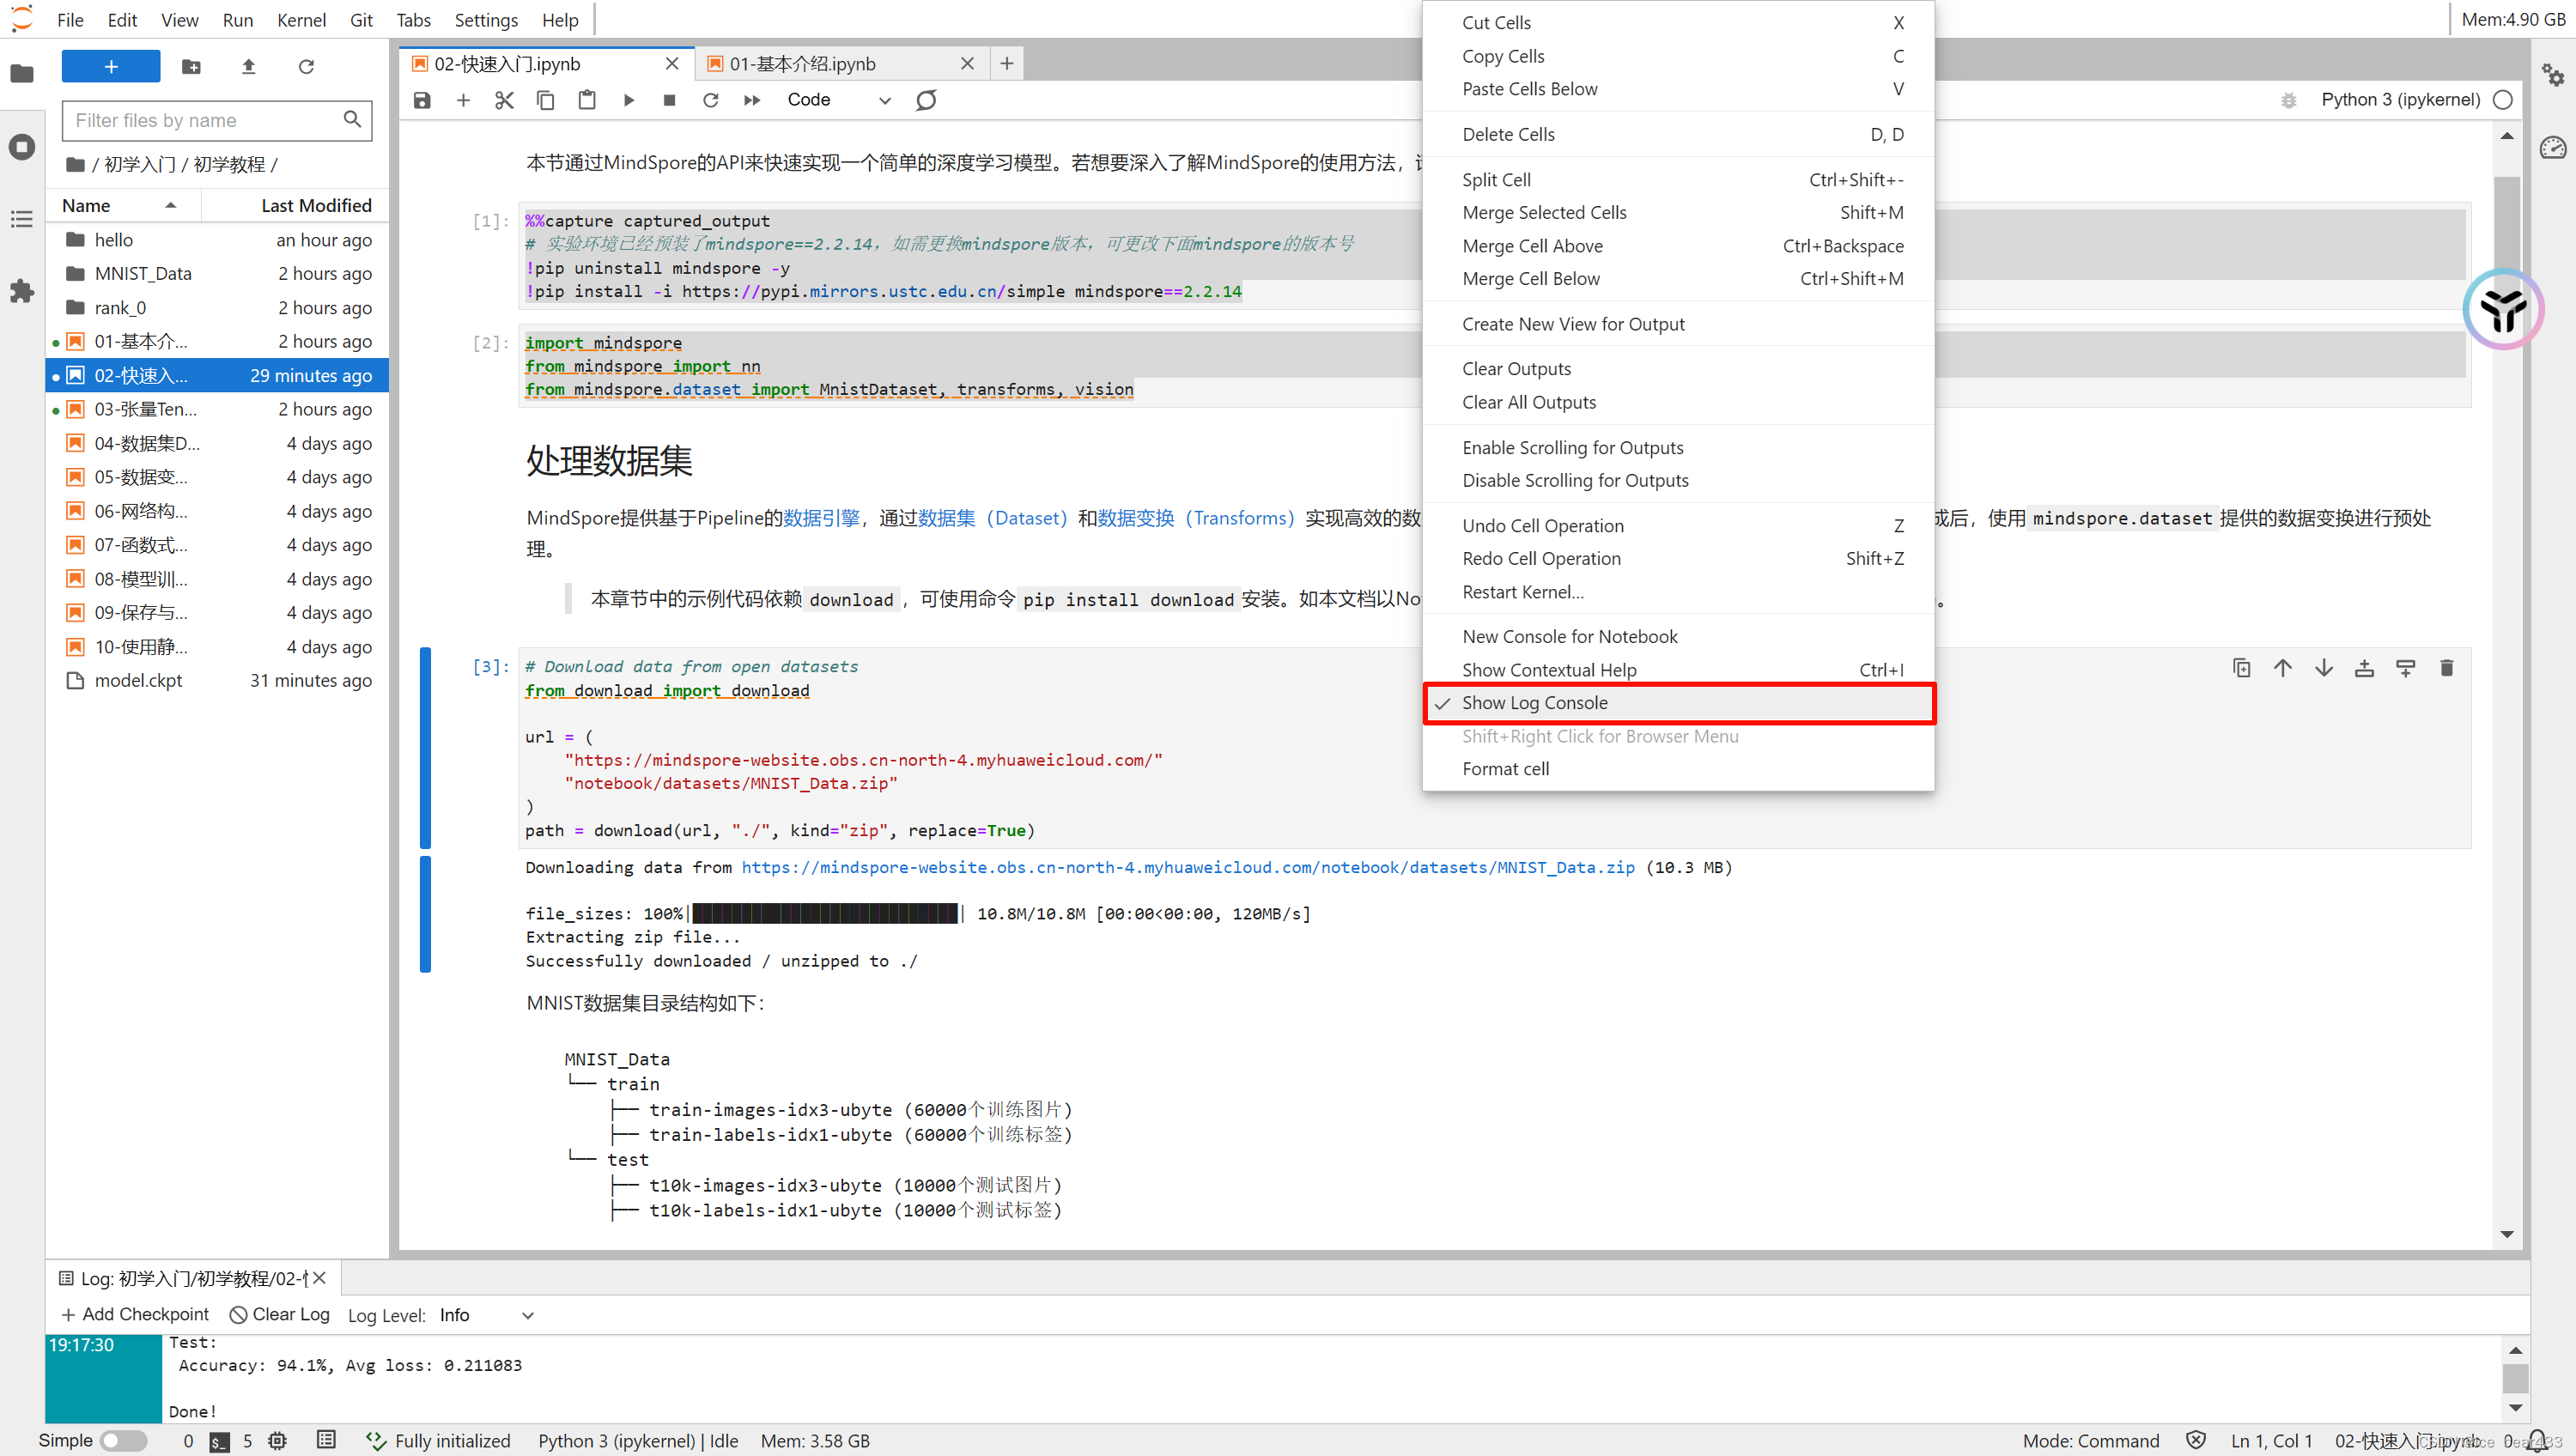Follow the MNIST_Data.zip download link
This screenshot has width=2576, height=1456.
point(1187,868)
